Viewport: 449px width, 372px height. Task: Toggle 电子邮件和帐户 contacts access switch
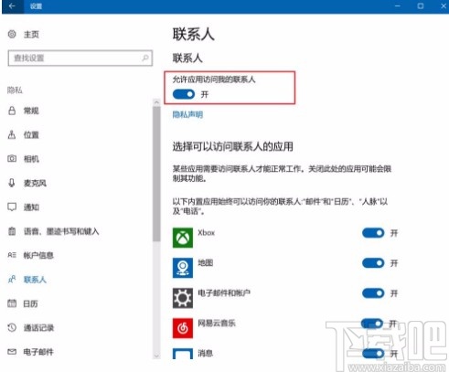(373, 293)
